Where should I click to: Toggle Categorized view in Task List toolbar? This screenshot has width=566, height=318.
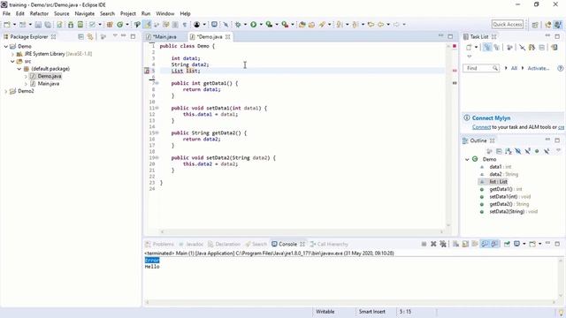[487, 47]
